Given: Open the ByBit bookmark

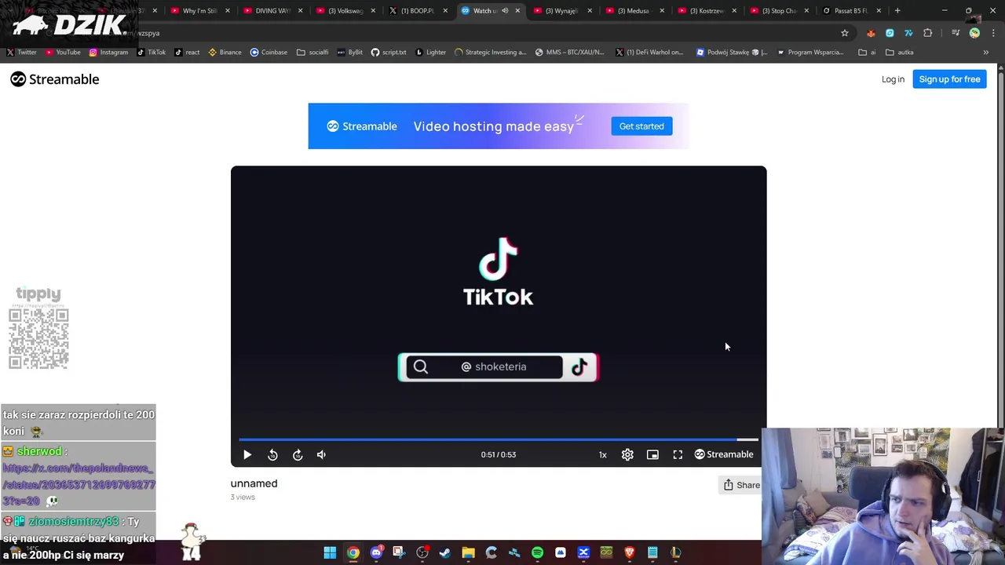Looking at the screenshot, I should 350,53.
